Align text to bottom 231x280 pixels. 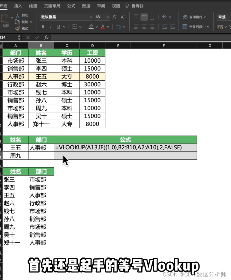(x=152, y=17)
